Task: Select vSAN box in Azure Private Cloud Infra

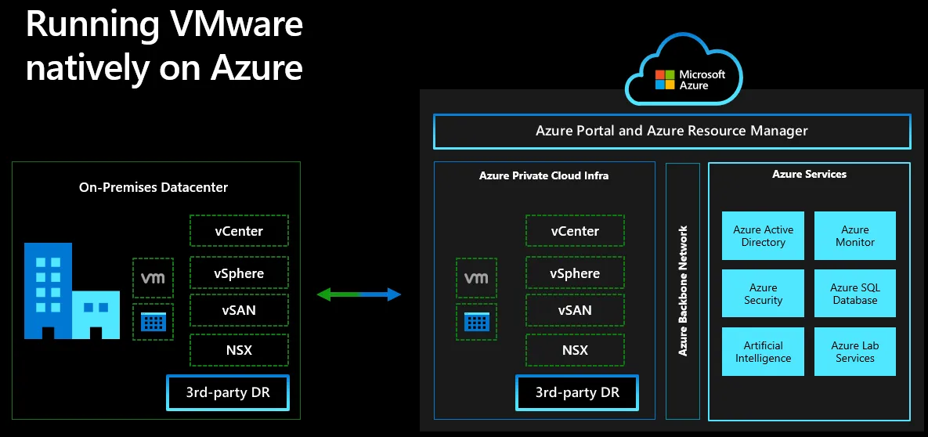Action: [x=576, y=309]
